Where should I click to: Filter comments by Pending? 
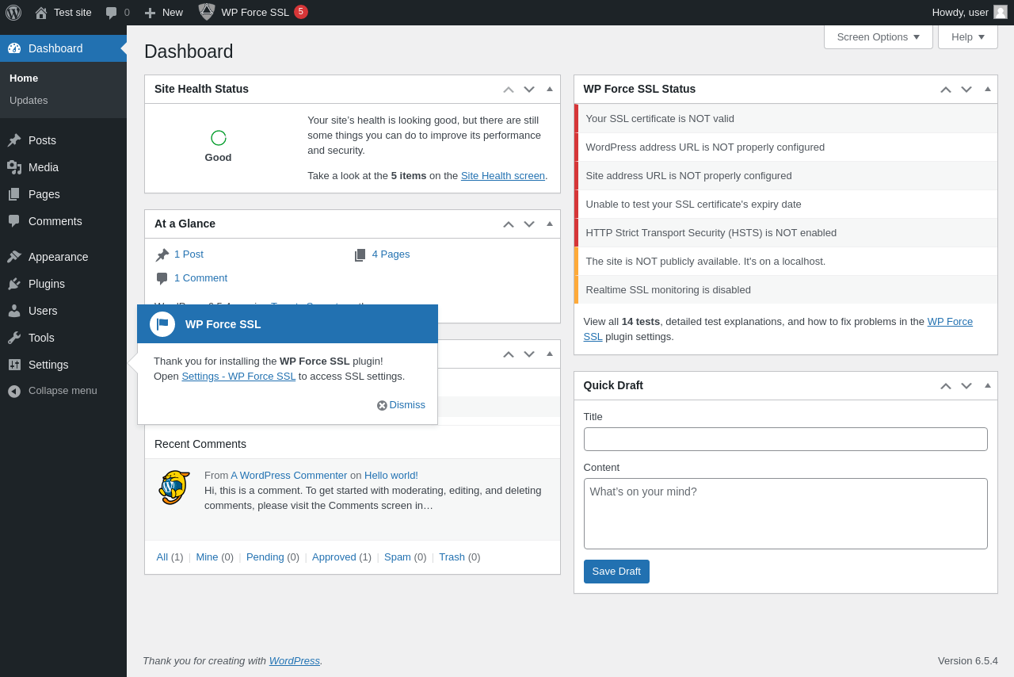265,557
